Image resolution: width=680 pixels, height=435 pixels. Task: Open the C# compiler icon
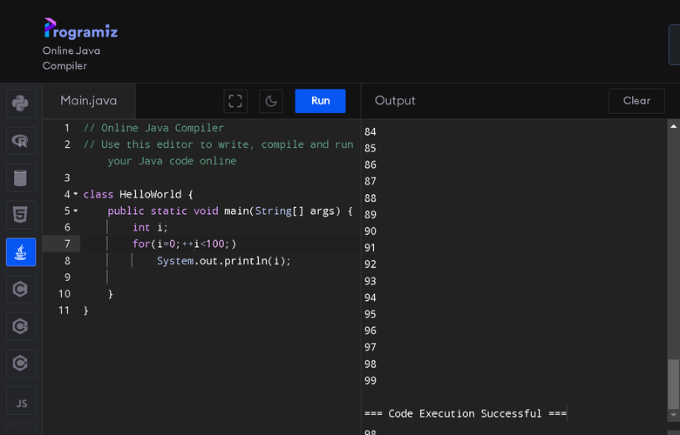[21, 363]
